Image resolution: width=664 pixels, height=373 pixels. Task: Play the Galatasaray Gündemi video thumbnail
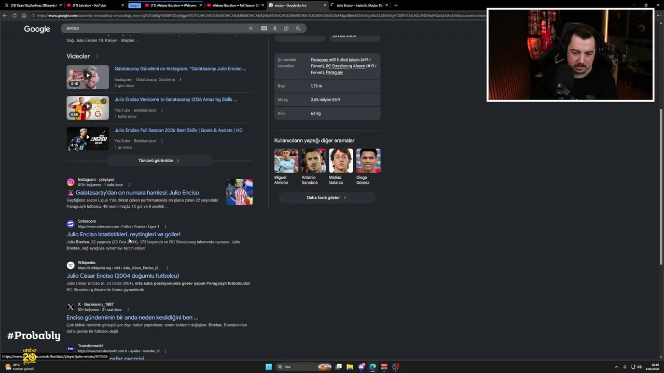click(88, 77)
